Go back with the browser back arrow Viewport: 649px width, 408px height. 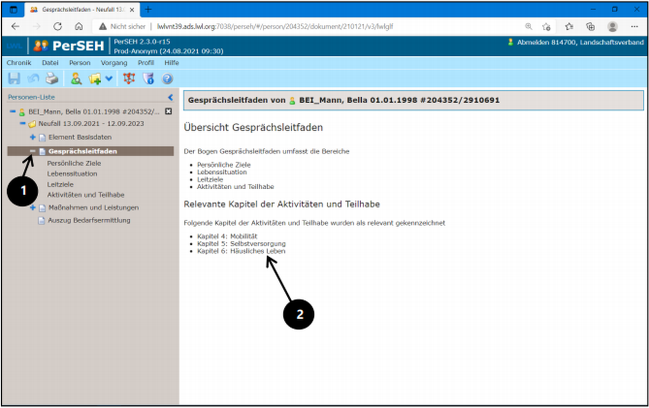(x=16, y=26)
